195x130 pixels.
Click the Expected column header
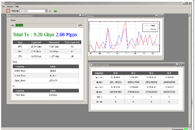36,42
